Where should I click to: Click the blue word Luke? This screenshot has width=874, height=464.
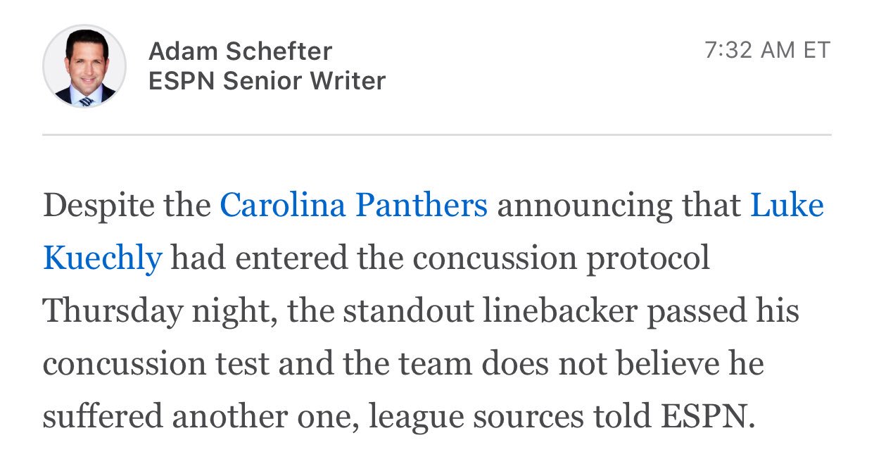(x=787, y=205)
